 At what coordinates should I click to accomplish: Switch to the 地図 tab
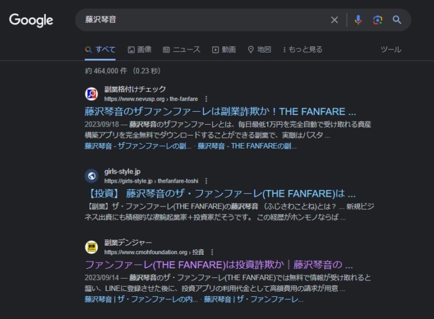259,50
